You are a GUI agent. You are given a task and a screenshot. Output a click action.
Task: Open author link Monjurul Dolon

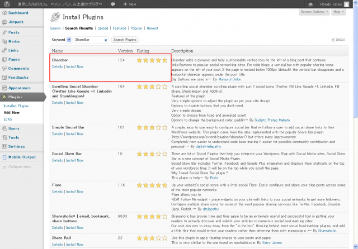coord(230,79)
